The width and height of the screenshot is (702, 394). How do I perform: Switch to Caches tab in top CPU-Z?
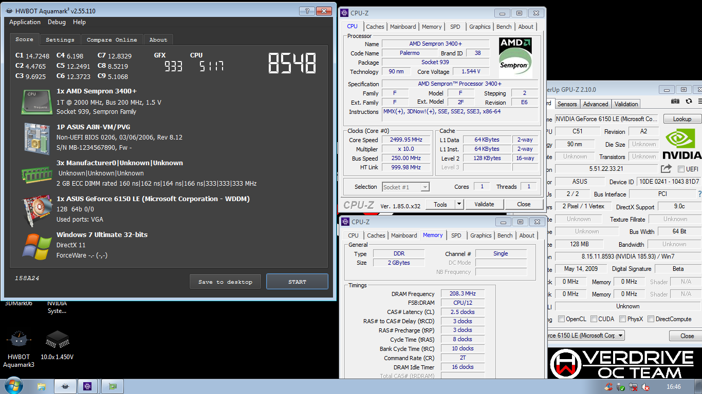coord(375,27)
